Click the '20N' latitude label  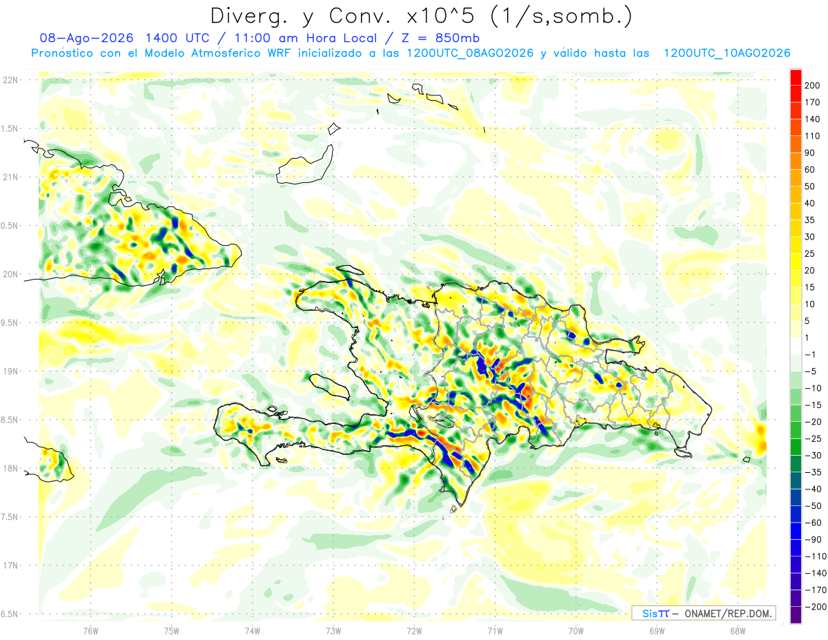click(x=10, y=274)
